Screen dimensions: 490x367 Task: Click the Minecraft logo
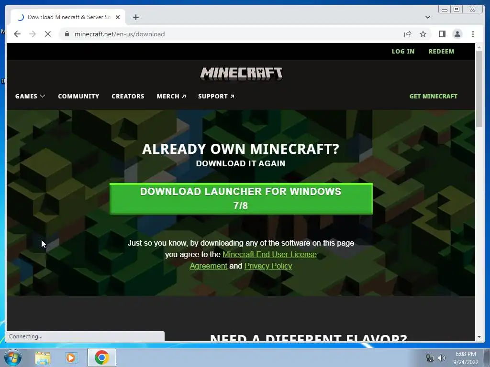(241, 74)
